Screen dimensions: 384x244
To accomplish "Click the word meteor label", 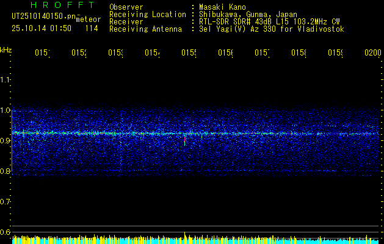I will (89, 20).
